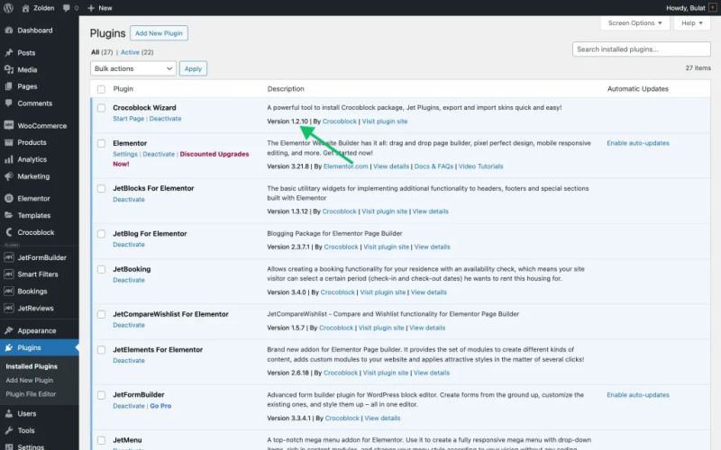
Task: Click the Tools wrench icon
Action: [9, 431]
